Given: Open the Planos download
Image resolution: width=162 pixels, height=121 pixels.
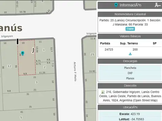Looking at the screenshot, I should [130, 78].
